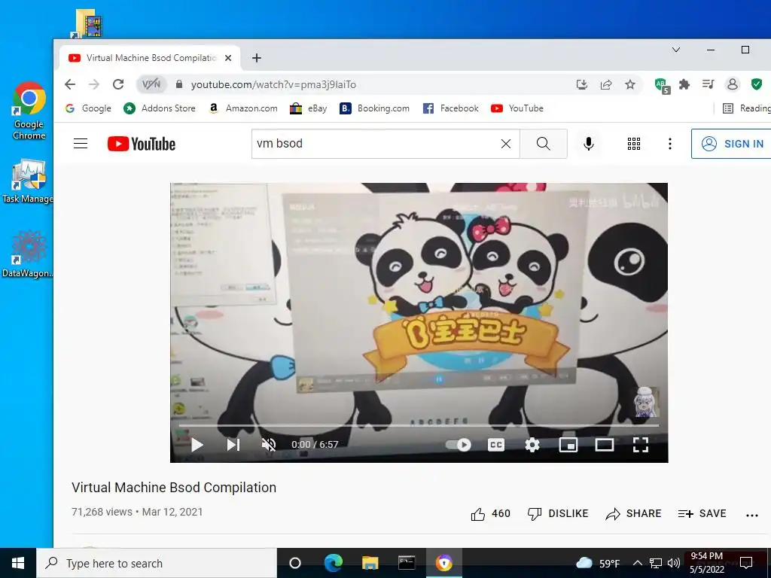Click the browser forward arrow
The width and height of the screenshot is (771, 578).
click(x=94, y=84)
